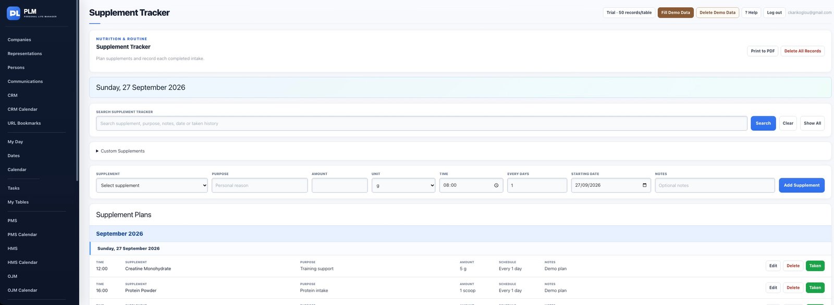Click the 5 g amount value

[x=463, y=269]
